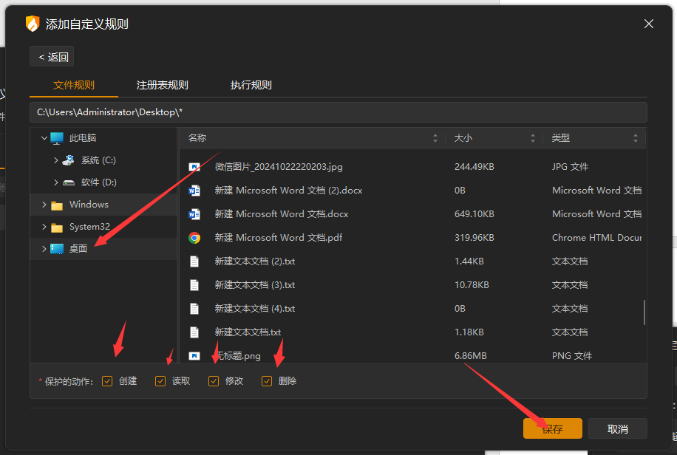
Task: Click the text file icon for 新建文本文档 (3).txt
Action: point(194,285)
